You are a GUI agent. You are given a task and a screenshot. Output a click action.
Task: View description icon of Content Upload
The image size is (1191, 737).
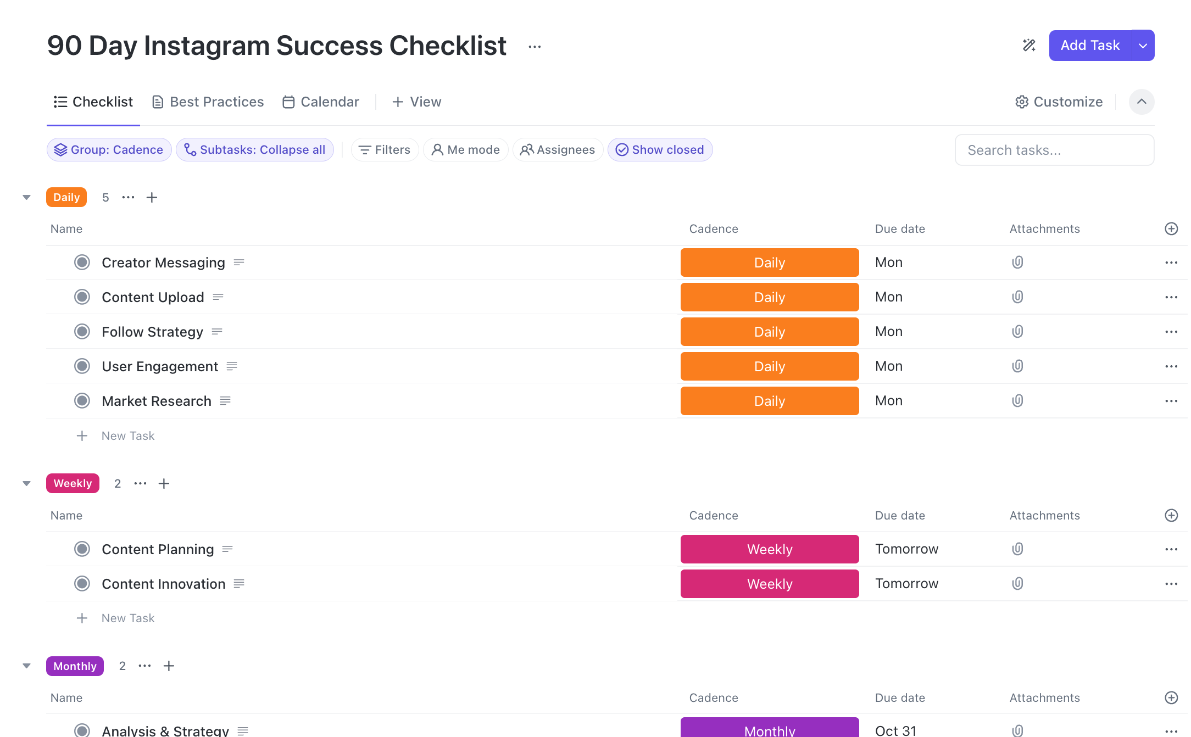(218, 297)
